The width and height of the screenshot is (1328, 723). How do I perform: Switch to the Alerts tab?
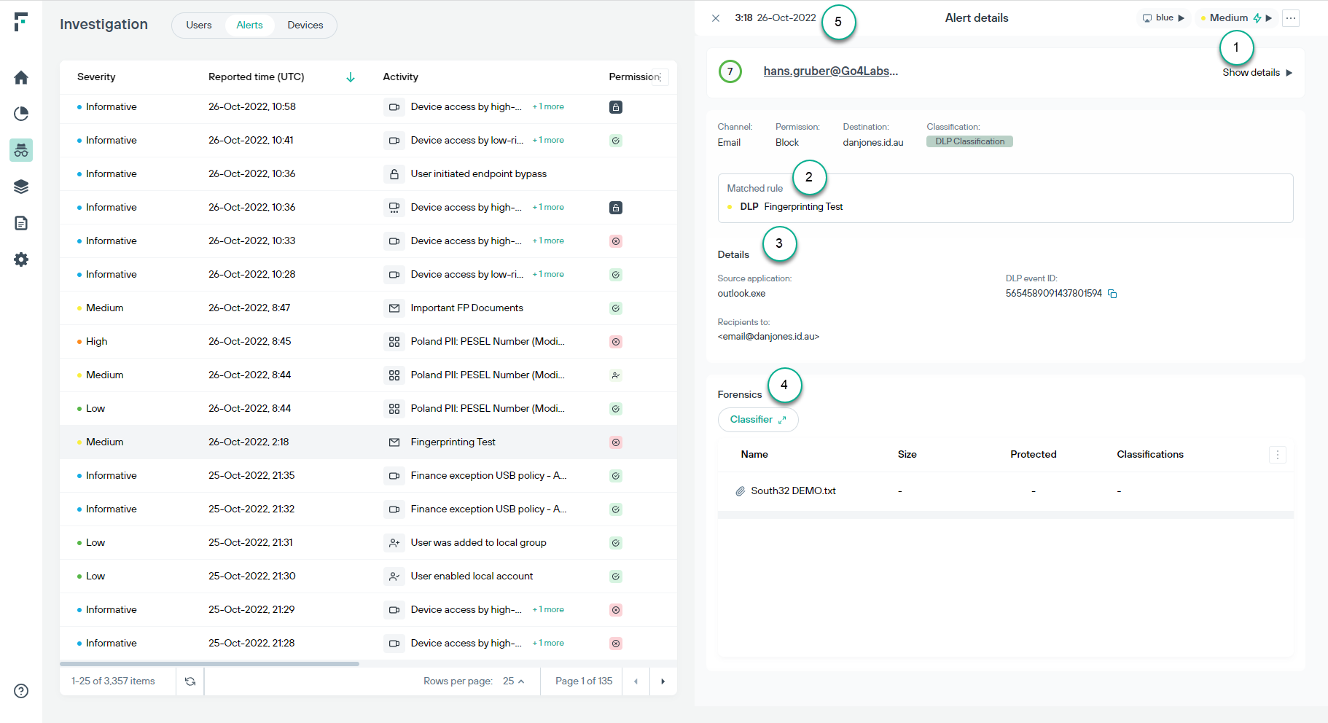pos(249,26)
